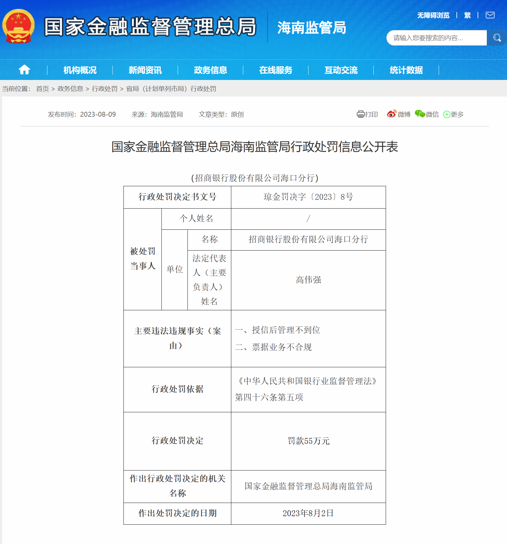Image resolution: width=507 pixels, height=544 pixels.
Task: Click the 海南监管局 heading
Action: [312, 28]
